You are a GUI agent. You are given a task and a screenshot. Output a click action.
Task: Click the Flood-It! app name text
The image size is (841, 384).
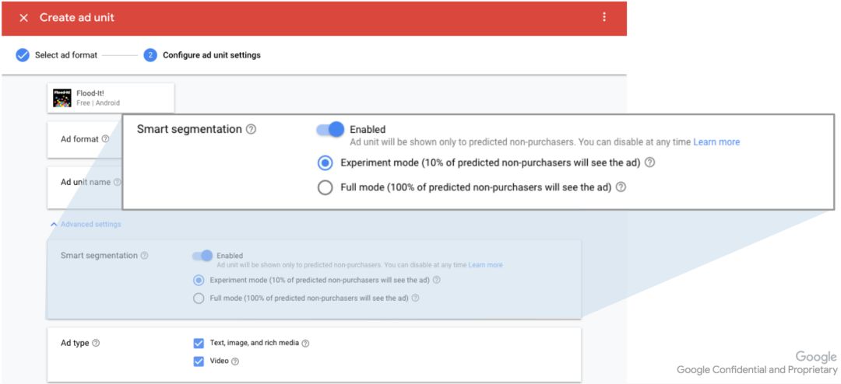[x=90, y=93]
